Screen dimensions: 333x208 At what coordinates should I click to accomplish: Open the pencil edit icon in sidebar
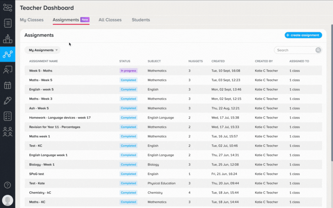(8, 101)
